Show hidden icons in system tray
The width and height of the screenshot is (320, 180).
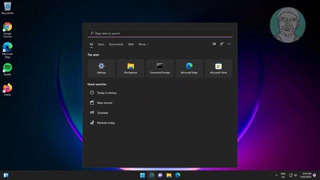(276, 175)
